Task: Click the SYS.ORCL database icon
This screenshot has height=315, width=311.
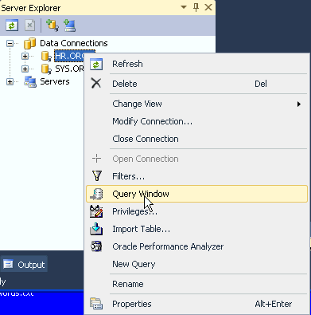Action: pos(46,69)
